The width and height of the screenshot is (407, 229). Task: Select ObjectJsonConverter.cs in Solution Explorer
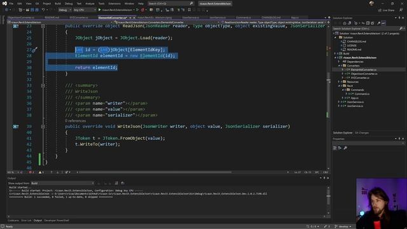[x=364, y=74]
